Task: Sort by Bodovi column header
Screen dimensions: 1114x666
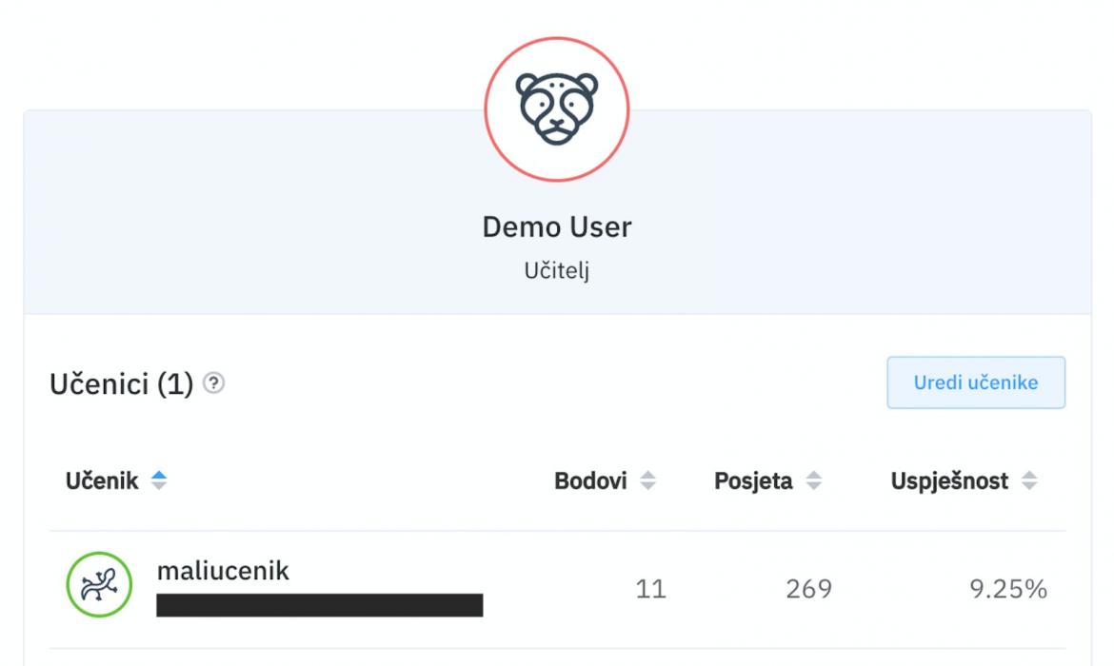Action: [590, 480]
